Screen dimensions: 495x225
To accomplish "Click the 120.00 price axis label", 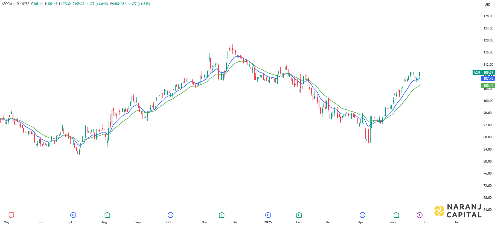I will coord(488,40).
